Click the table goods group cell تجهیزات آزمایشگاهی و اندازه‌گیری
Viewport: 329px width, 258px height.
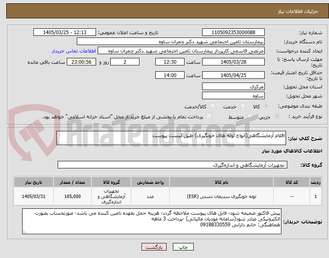[x=111, y=196]
